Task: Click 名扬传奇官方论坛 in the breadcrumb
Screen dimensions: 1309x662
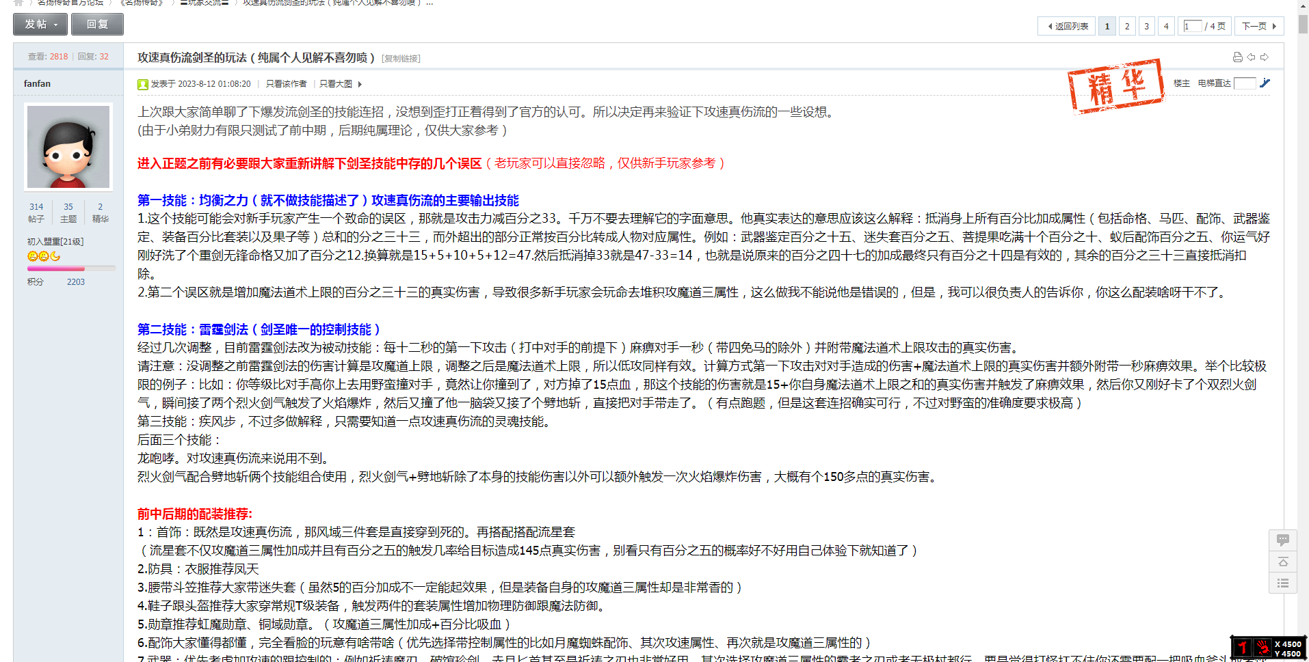Action: click(x=70, y=3)
